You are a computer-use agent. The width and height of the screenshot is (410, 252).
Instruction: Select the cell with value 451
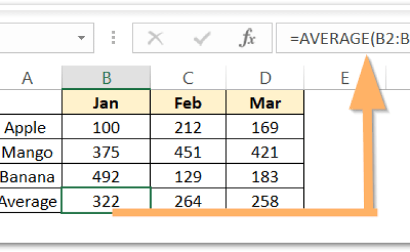click(188, 151)
